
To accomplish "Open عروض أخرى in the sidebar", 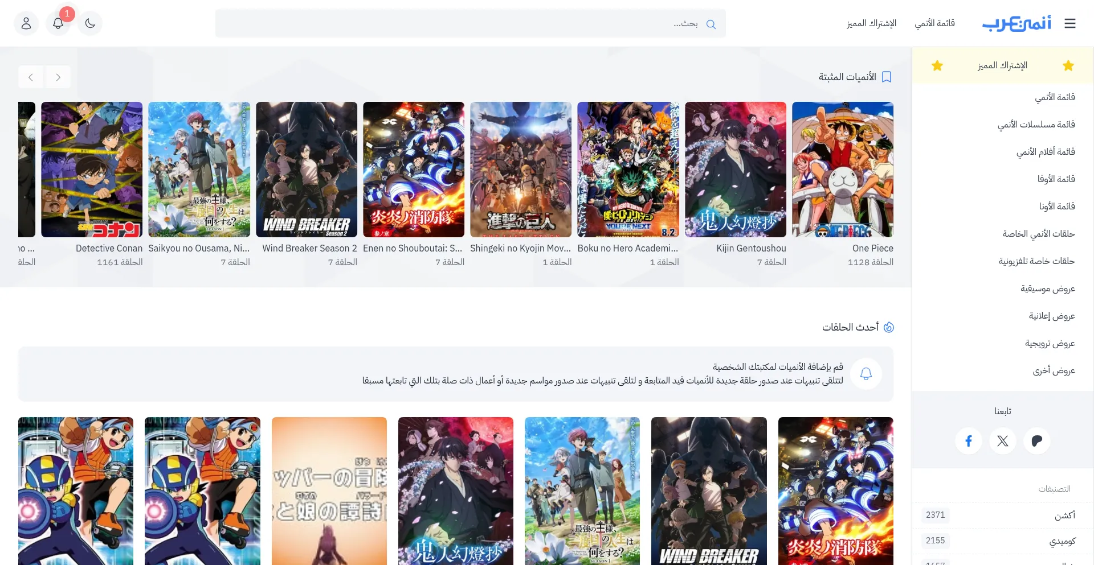I will [x=1054, y=370].
